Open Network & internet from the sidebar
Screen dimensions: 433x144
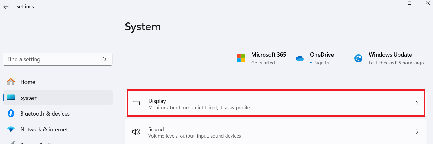pos(44,129)
